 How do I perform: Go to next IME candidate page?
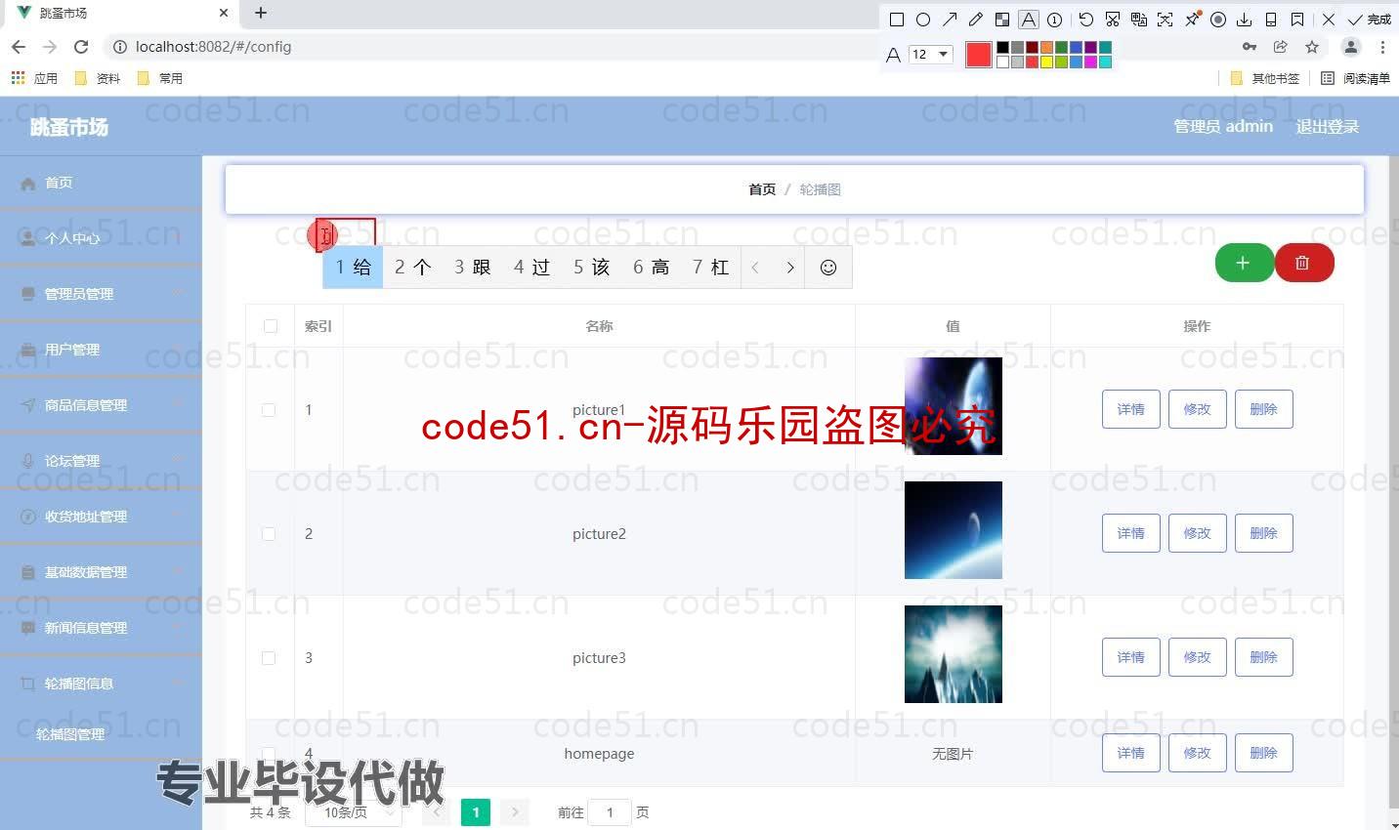(790, 268)
